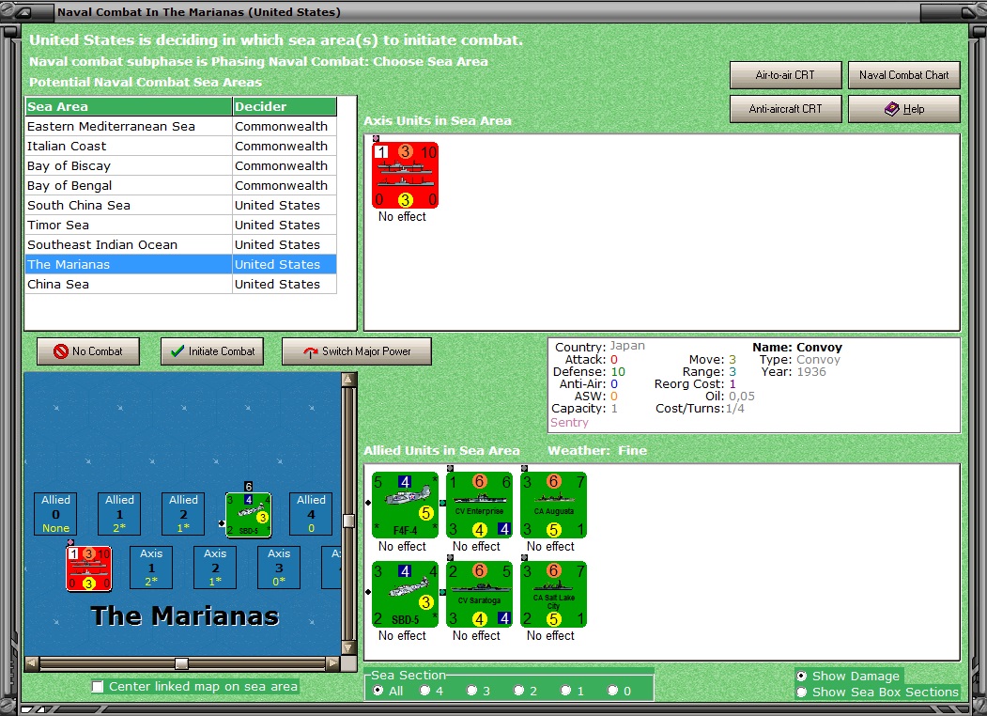
Task: Select sea section 3 radio
Action: click(471, 691)
